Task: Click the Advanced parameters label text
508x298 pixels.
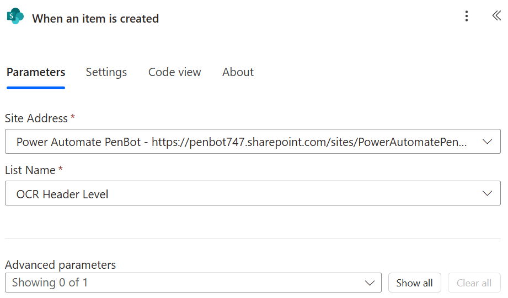Action: tap(61, 265)
